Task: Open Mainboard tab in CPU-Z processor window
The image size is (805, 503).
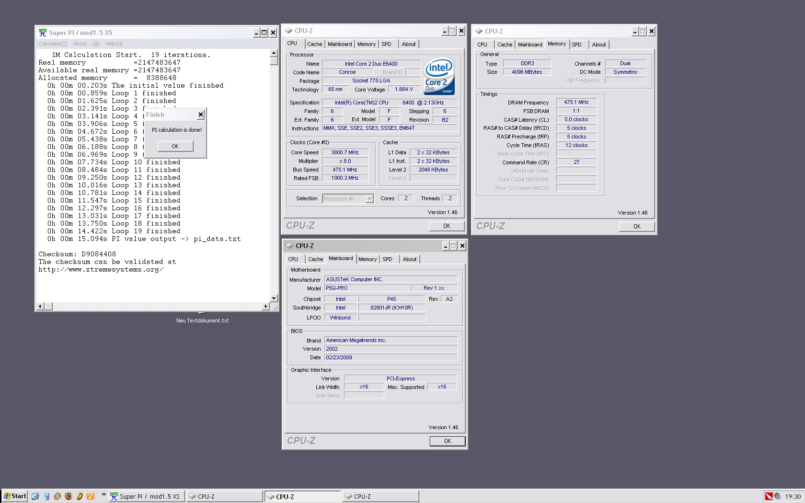Action: click(340, 44)
